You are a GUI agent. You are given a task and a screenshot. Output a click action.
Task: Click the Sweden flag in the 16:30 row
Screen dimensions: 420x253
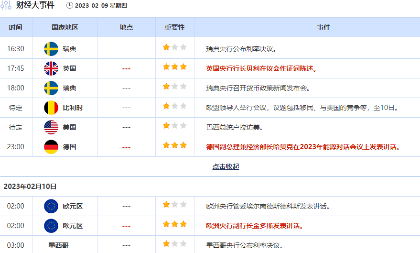(x=51, y=49)
